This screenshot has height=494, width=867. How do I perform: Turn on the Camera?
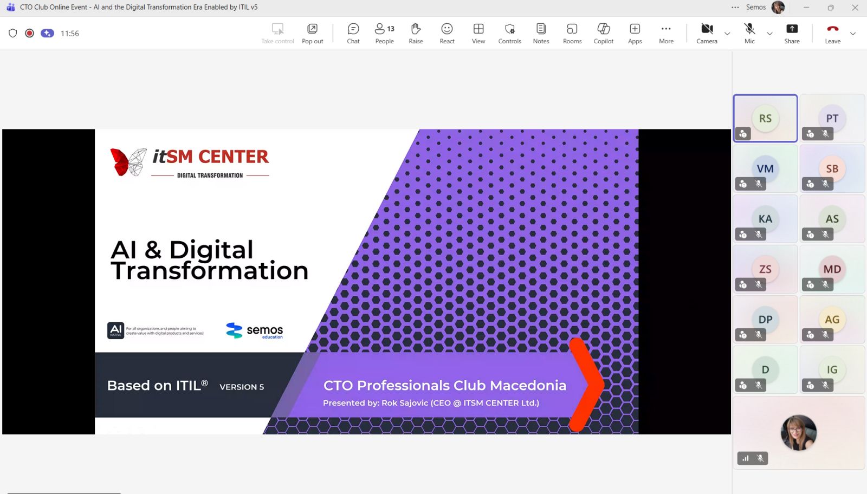click(x=707, y=33)
